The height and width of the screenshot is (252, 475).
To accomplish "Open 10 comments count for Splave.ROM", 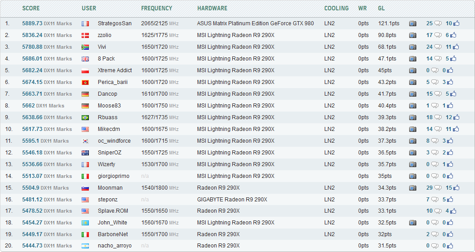I will [x=429, y=211].
